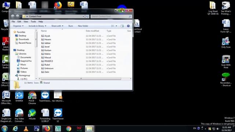Click the navigation pane vertical scrollbar
Screen dimensions: 235x132
click(36, 39)
